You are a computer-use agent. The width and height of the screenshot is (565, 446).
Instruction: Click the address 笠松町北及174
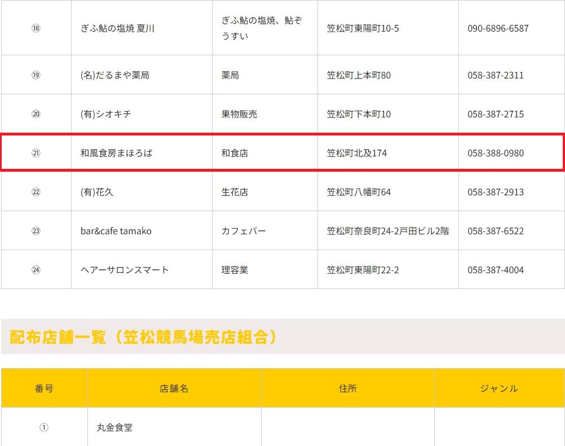[x=357, y=153]
